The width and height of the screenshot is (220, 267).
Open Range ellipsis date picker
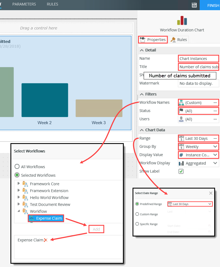click(215, 138)
